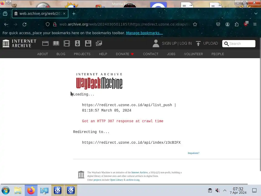Click the web.archive.org address bar URL

pos(125,24)
